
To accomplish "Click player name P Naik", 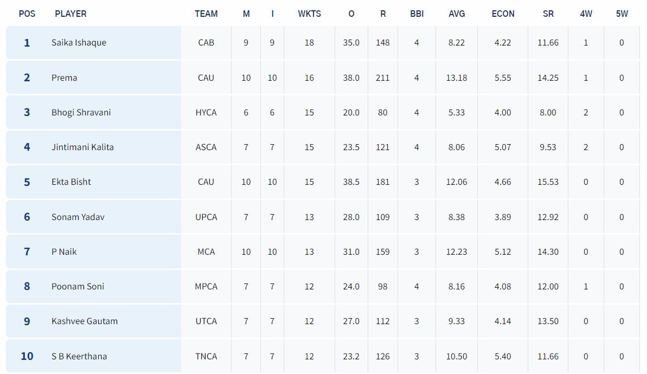I will point(64,252).
